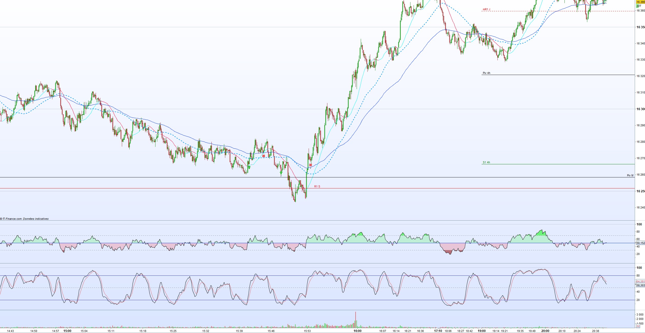Click the red volume value badge 32

[638, 326]
